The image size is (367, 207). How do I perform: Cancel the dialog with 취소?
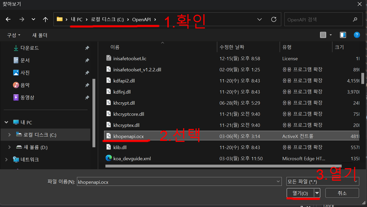(342, 193)
